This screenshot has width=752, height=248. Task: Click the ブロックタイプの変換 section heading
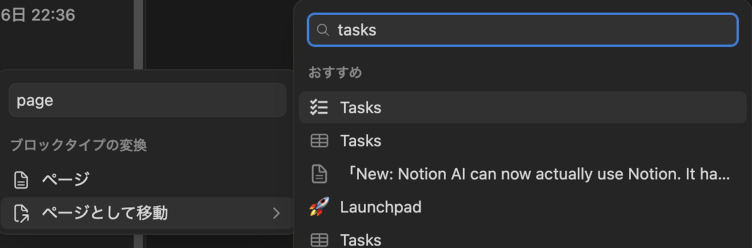[79, 145]
